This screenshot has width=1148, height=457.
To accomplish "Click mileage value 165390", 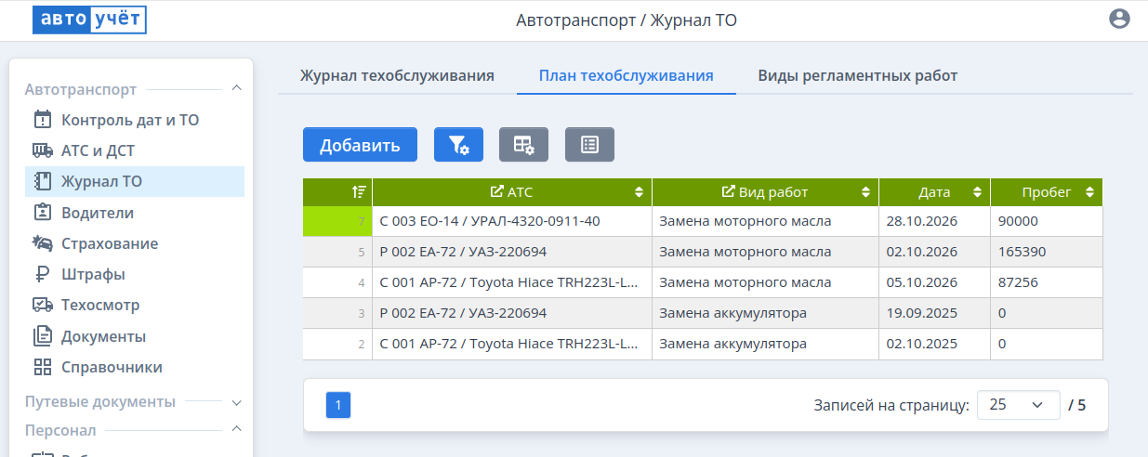I will (1047, 252).
